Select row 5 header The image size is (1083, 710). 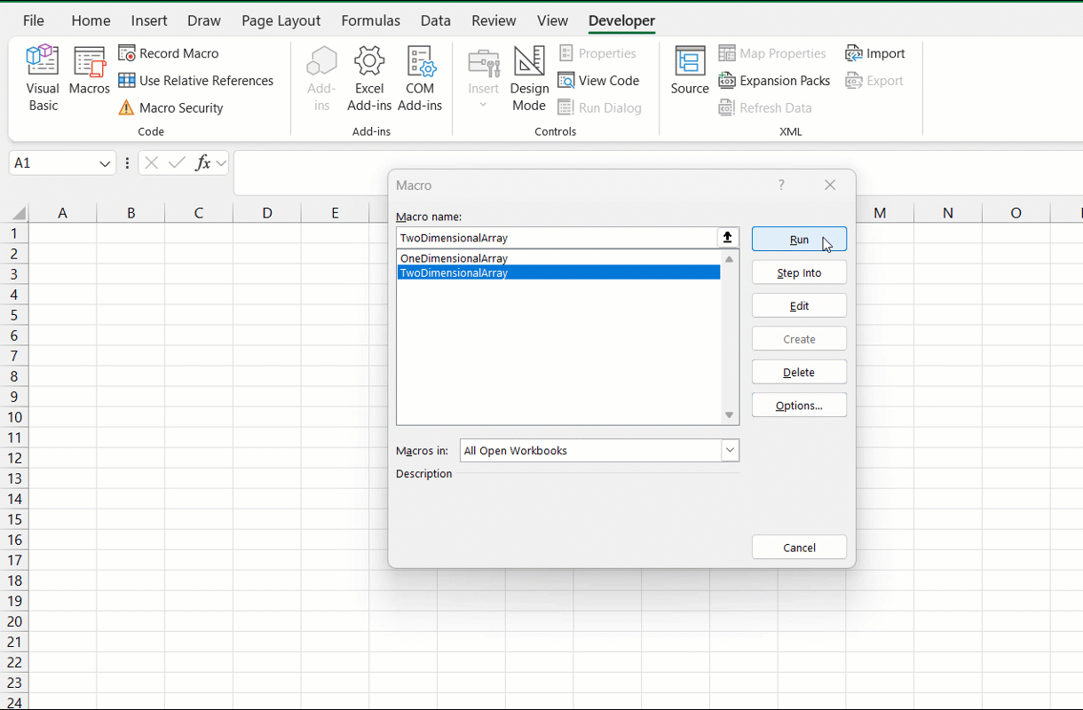[x=14, y=315]
